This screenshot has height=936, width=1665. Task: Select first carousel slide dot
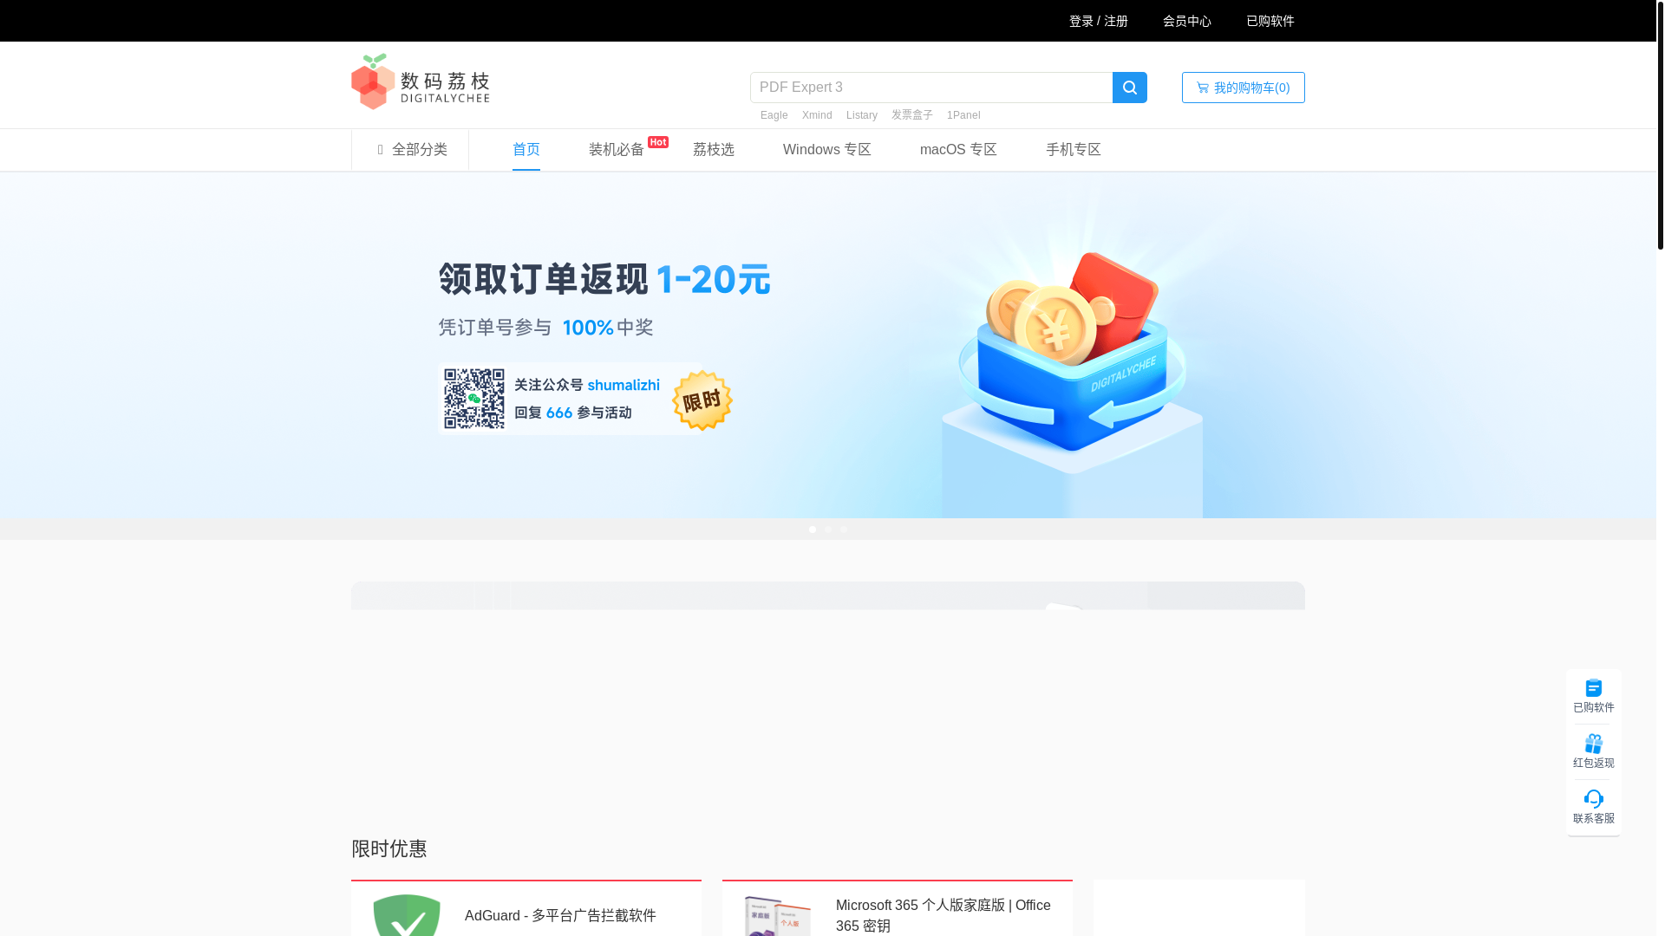coord(813,530)
